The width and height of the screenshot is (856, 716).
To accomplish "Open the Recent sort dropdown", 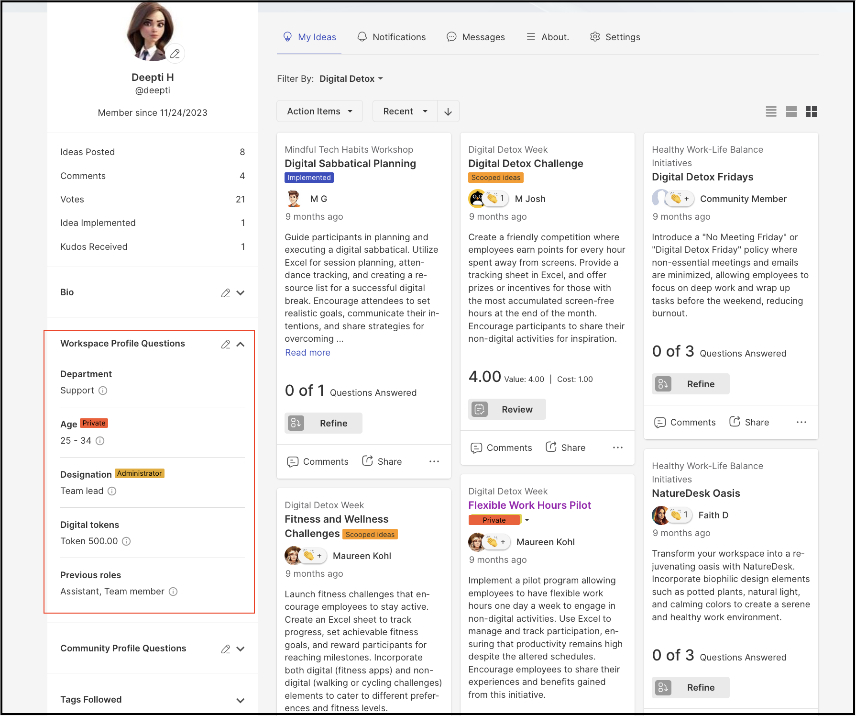I will pyautogui.click(x=405, y=112).
